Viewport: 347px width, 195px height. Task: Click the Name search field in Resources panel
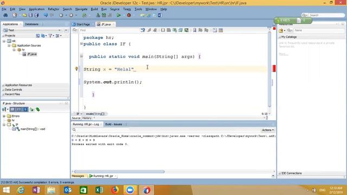[x=319, y=30]
